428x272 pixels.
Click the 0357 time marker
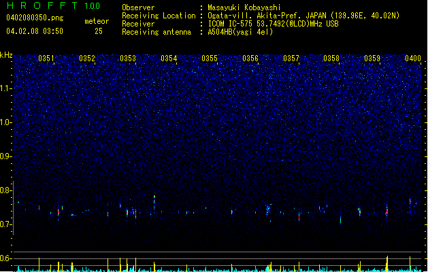[291, 58]
